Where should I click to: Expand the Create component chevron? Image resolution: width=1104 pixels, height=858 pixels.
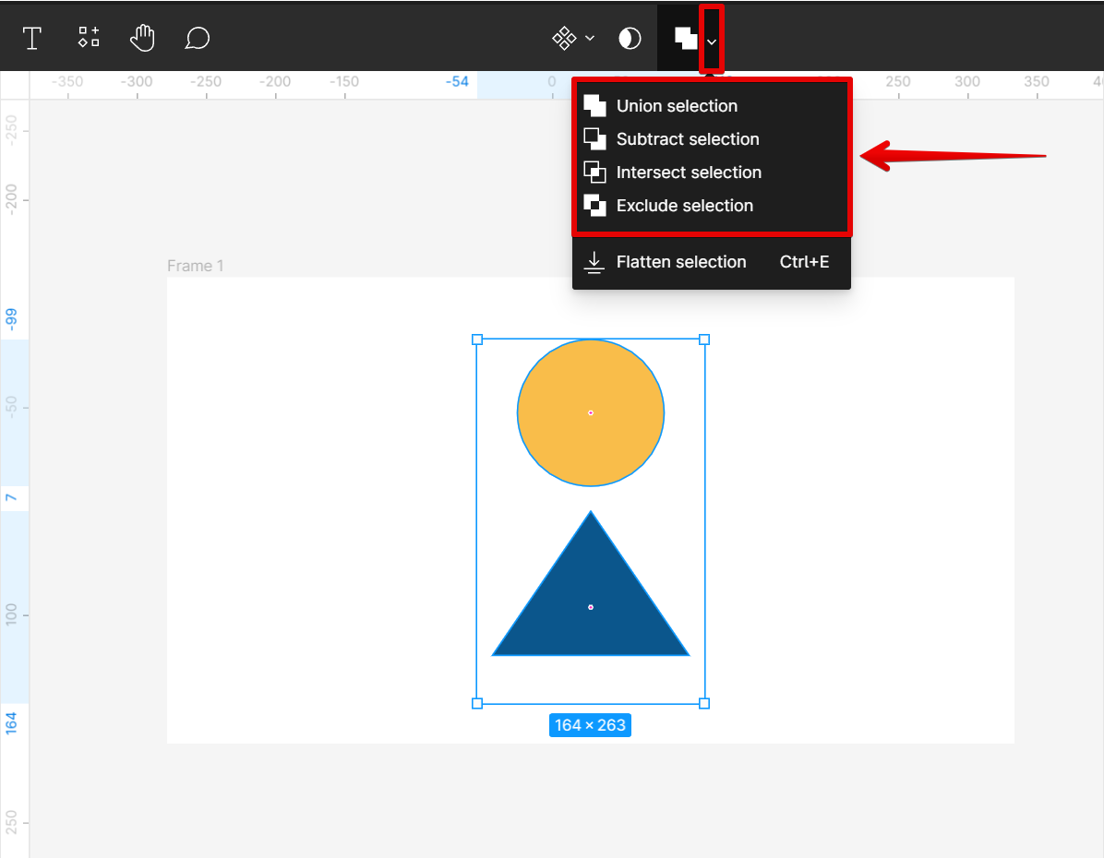click(x=590, y=39)
